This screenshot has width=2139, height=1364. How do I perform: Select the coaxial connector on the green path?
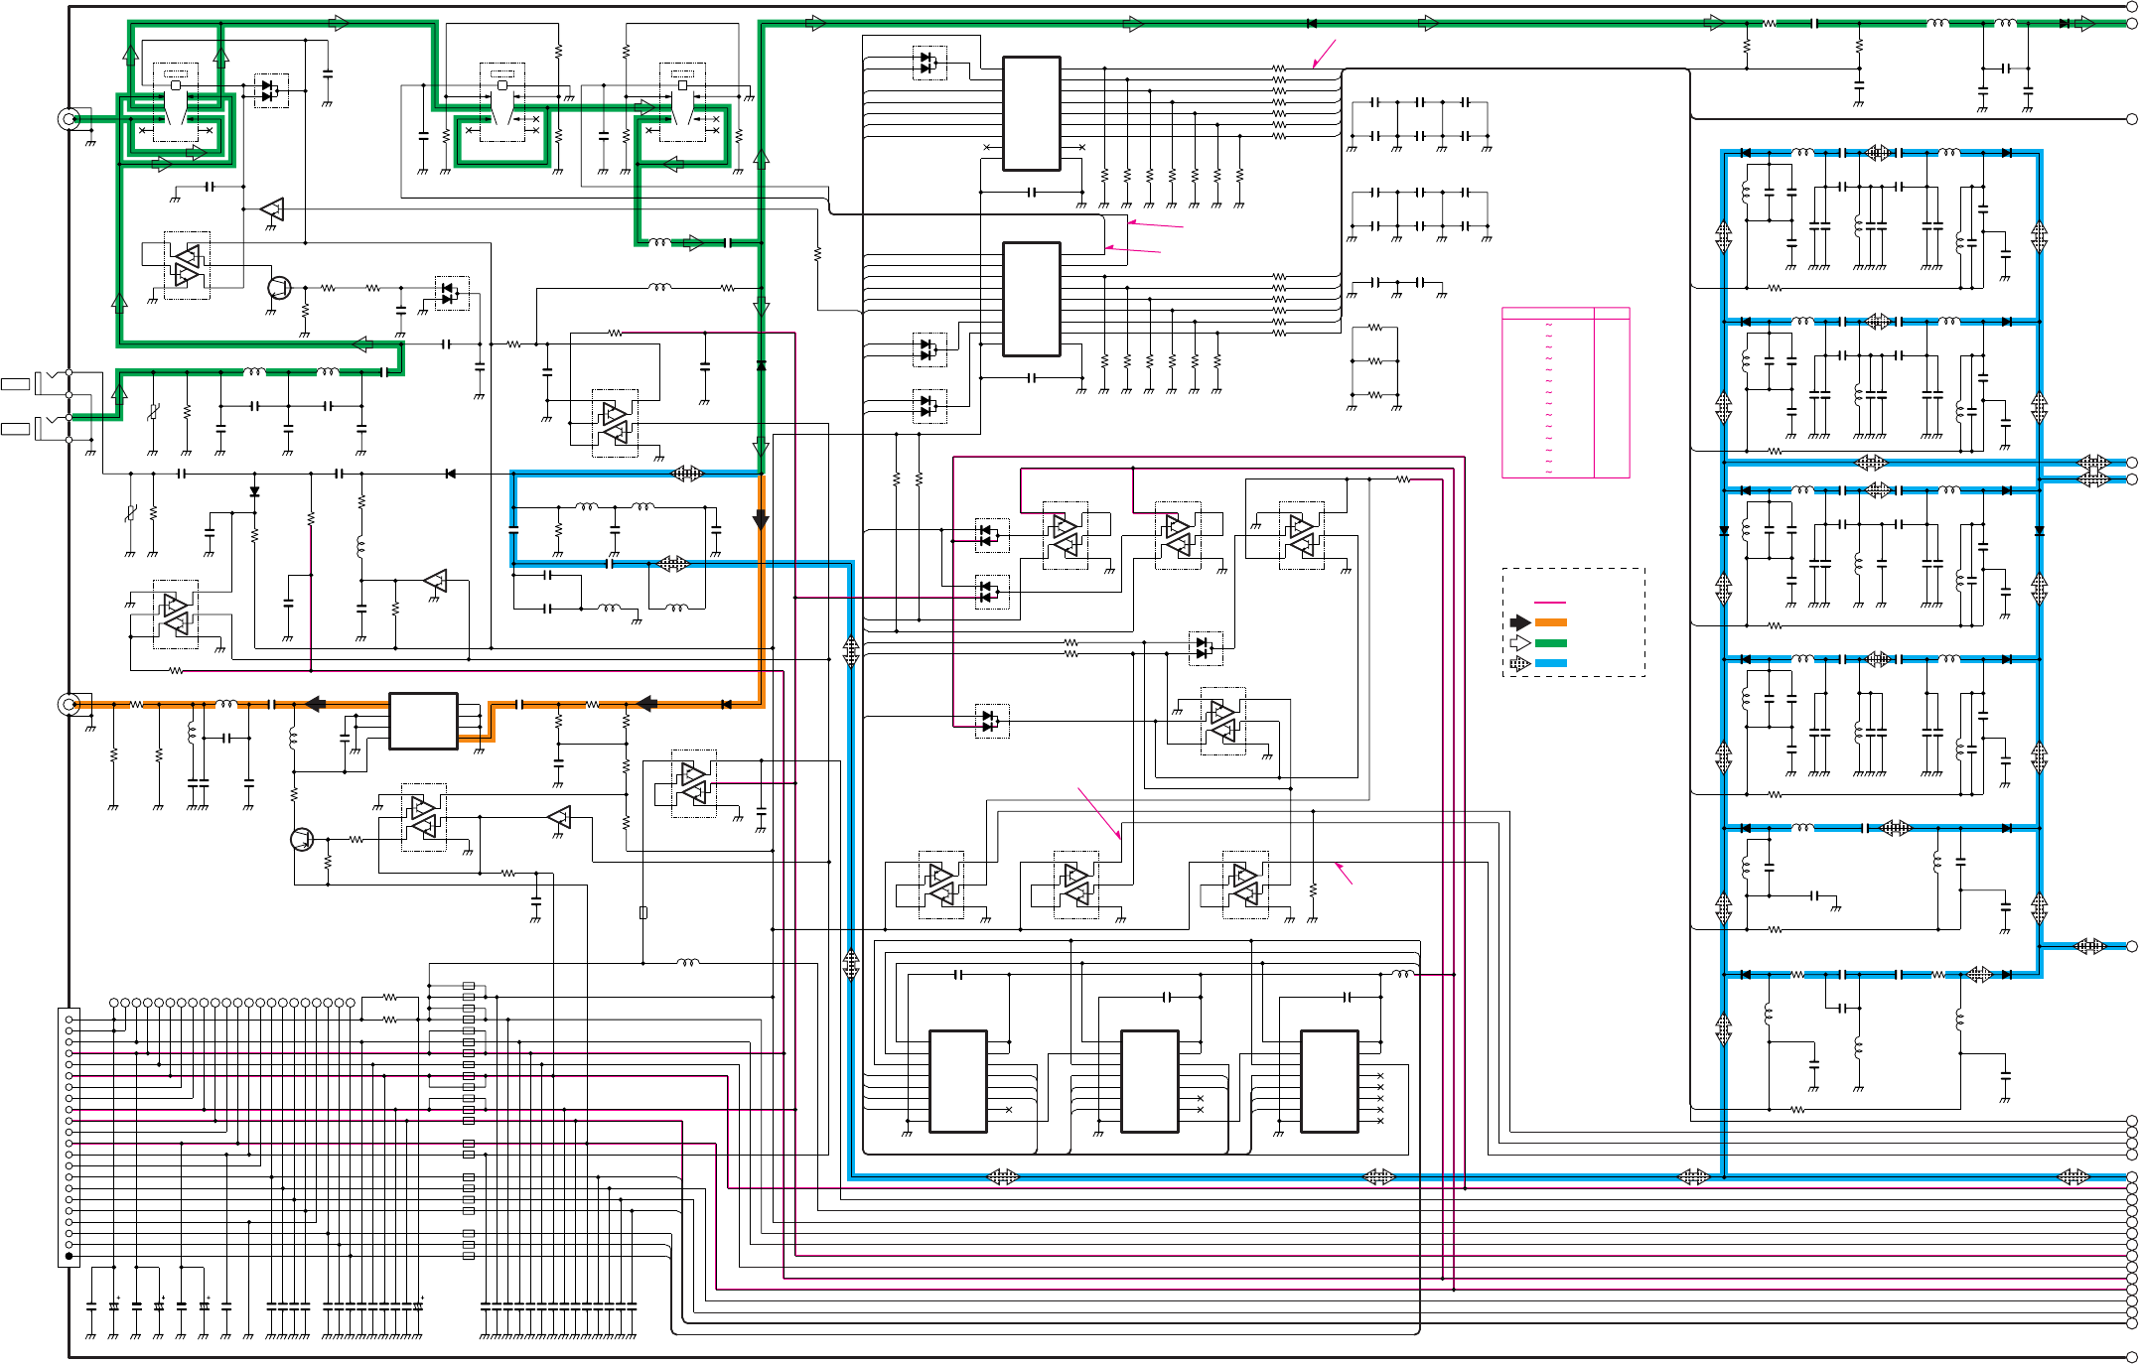[x=69, y=119]
